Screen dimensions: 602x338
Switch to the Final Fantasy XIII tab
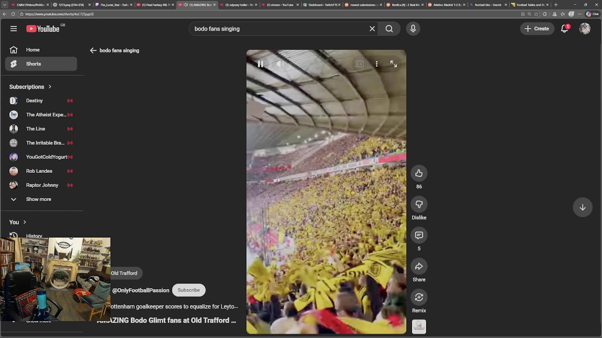(155, 5)
